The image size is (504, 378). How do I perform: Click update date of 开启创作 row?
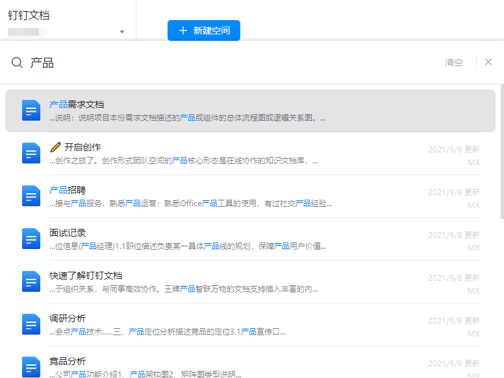click(454, 150)
